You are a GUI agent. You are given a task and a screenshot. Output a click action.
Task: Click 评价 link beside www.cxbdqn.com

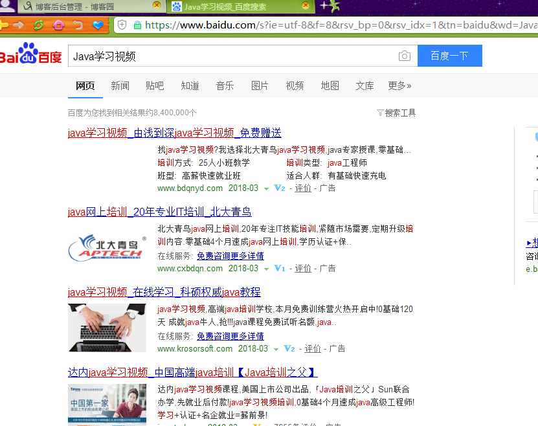[x=303, y=268]
